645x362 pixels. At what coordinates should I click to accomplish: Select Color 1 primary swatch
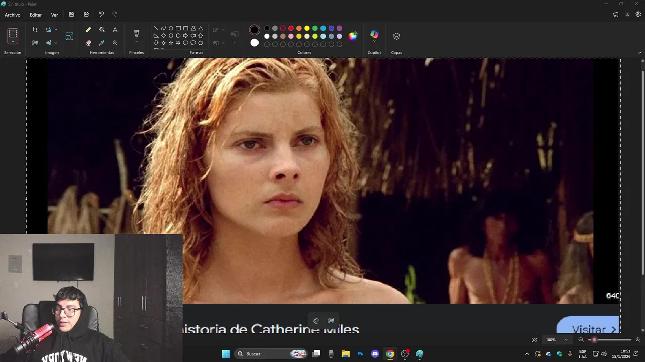(x=254, y=30)
